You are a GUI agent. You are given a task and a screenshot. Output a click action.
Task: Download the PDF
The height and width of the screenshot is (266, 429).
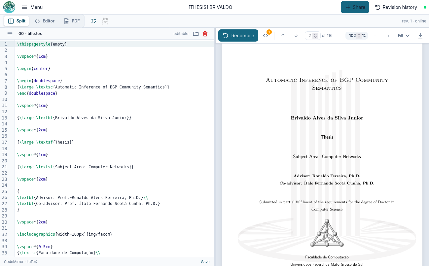coord(420,36)
